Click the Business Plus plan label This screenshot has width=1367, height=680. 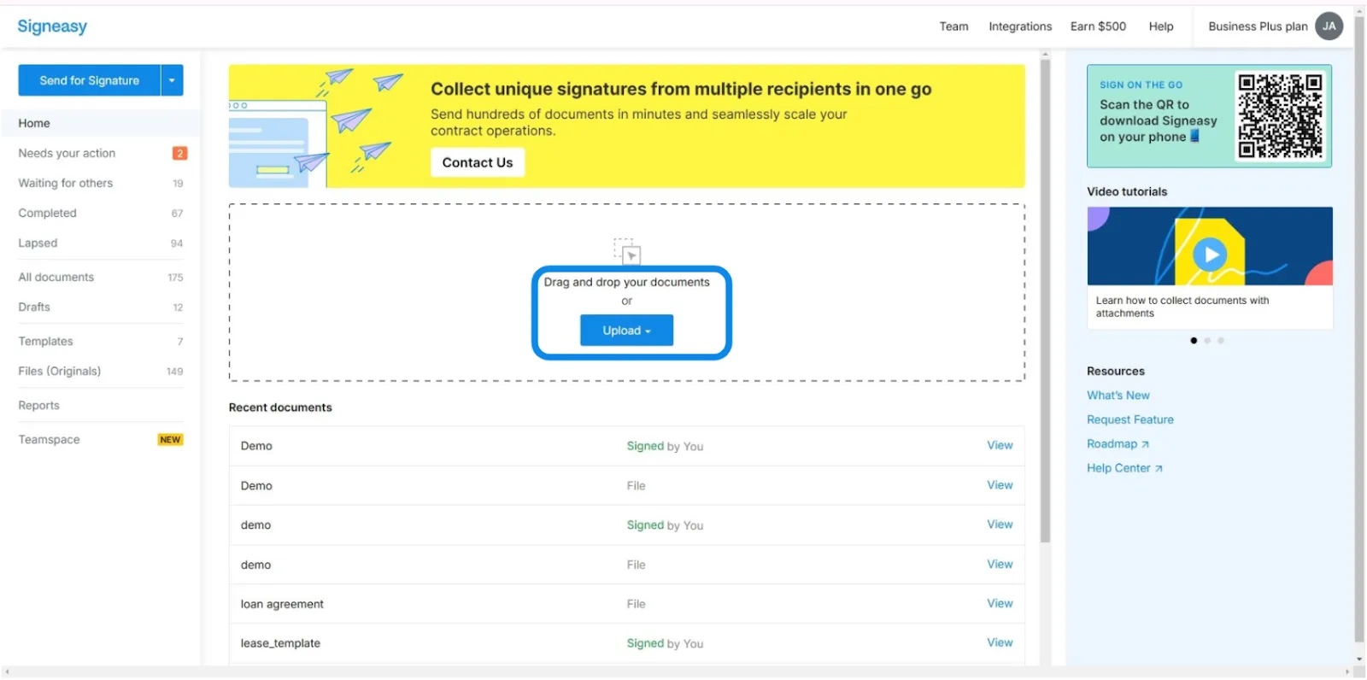[x=1258, y=26]
